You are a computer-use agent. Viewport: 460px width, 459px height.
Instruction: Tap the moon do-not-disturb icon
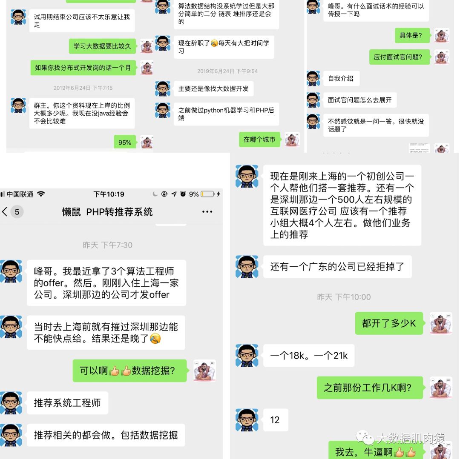coord(155,194)
